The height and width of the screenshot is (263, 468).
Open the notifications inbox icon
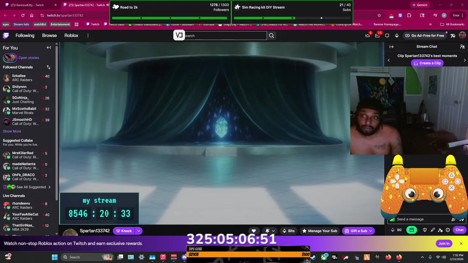tap(377, 35)
